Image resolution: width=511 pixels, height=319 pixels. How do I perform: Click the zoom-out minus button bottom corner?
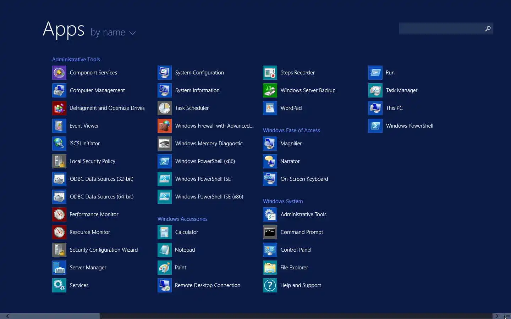pyautogui.click(x=507, y=316)
